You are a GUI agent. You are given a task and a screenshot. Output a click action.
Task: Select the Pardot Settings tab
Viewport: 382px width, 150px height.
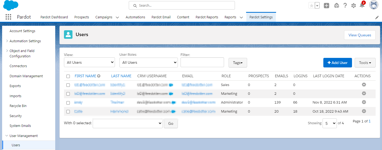pos(261,17)
